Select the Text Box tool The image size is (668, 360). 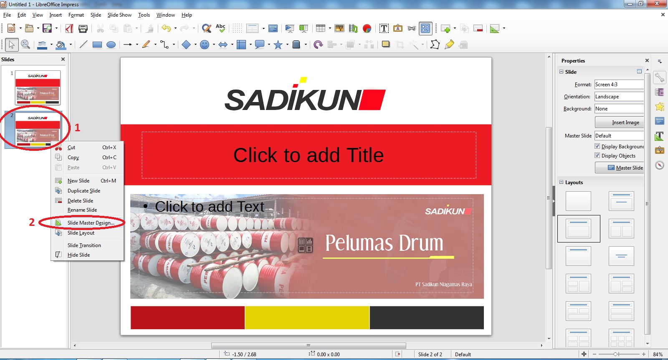384,28
